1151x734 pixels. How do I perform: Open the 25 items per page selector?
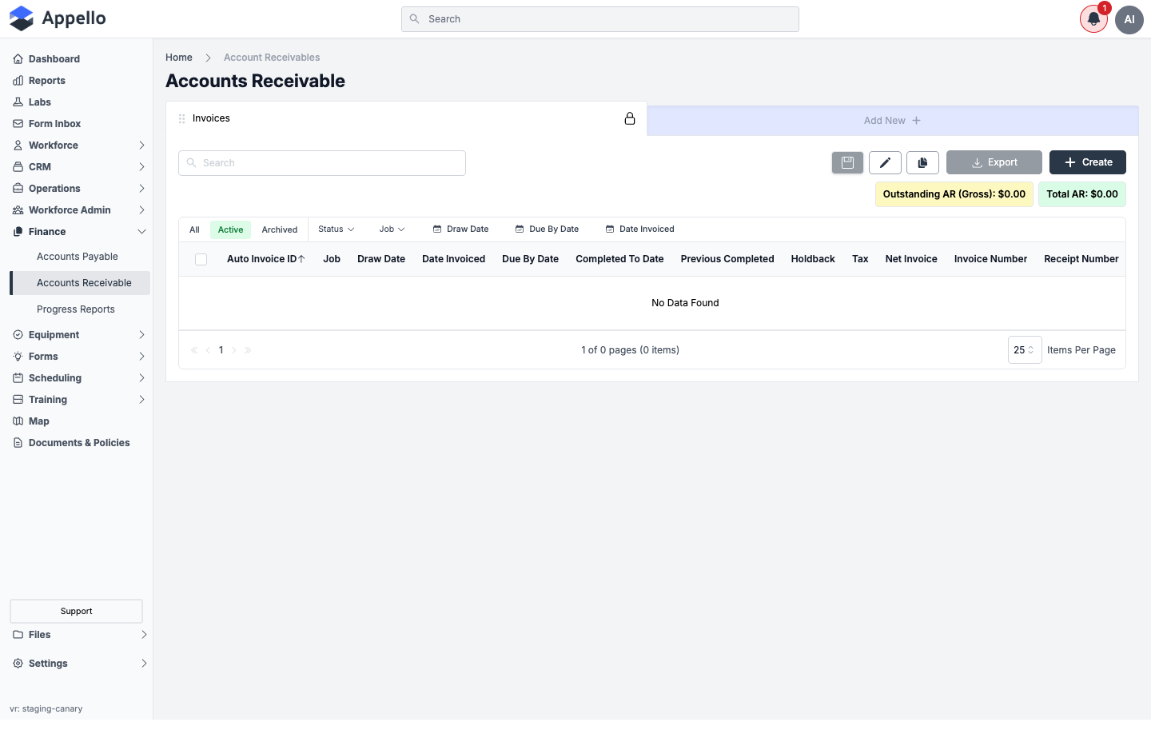tap(1025, 350)
